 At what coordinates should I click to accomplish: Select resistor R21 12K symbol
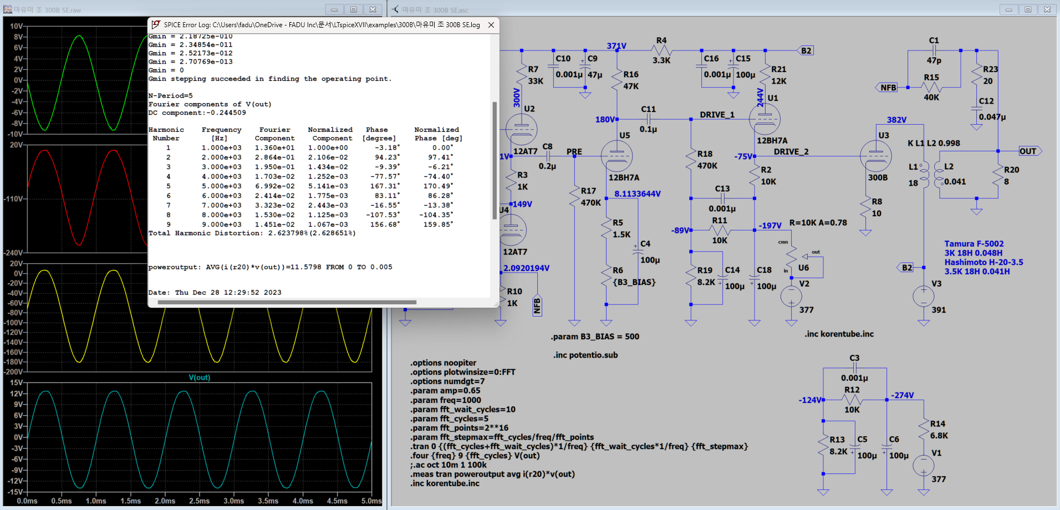765,75
